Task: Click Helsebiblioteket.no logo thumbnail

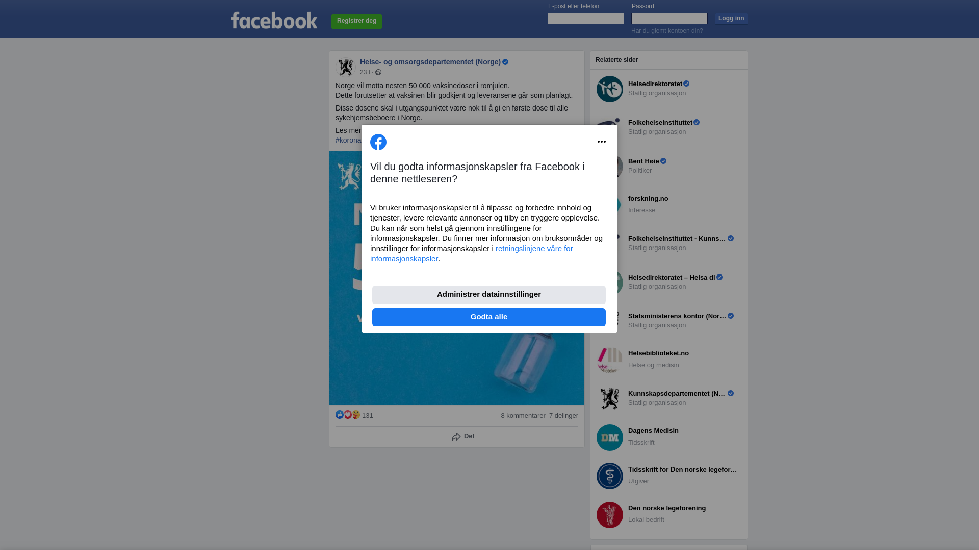Action: (610, 360)
